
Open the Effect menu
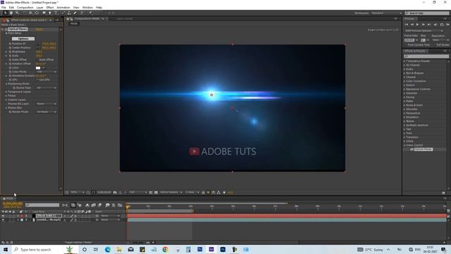coord(50,8)
